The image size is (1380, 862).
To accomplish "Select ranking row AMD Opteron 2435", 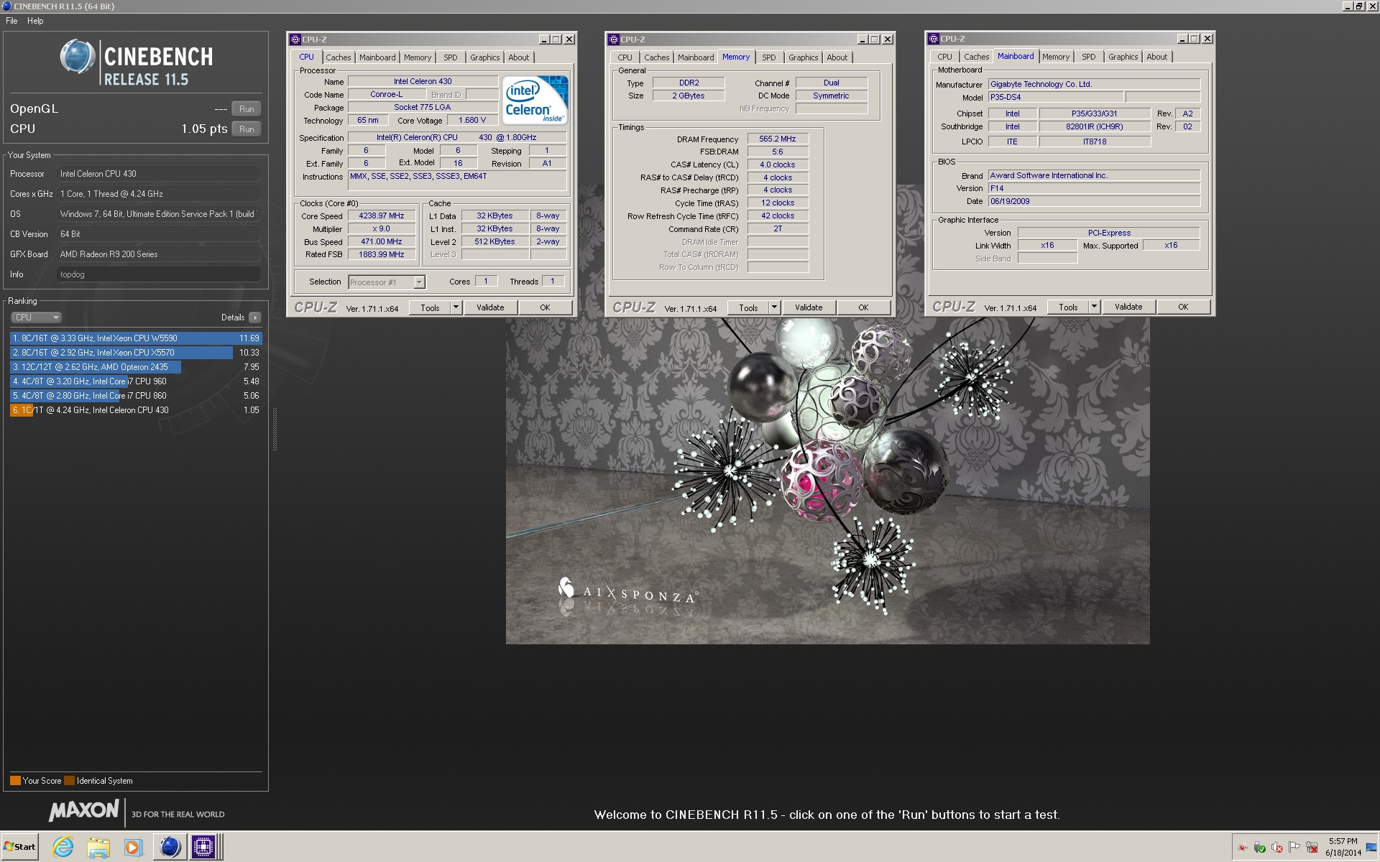I will (136, 367).
